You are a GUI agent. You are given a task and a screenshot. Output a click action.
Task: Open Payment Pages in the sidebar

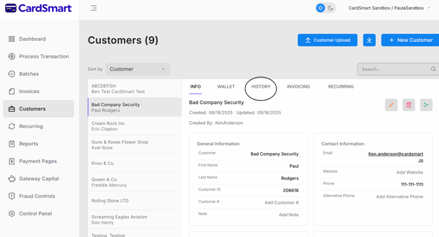point(39,161)
